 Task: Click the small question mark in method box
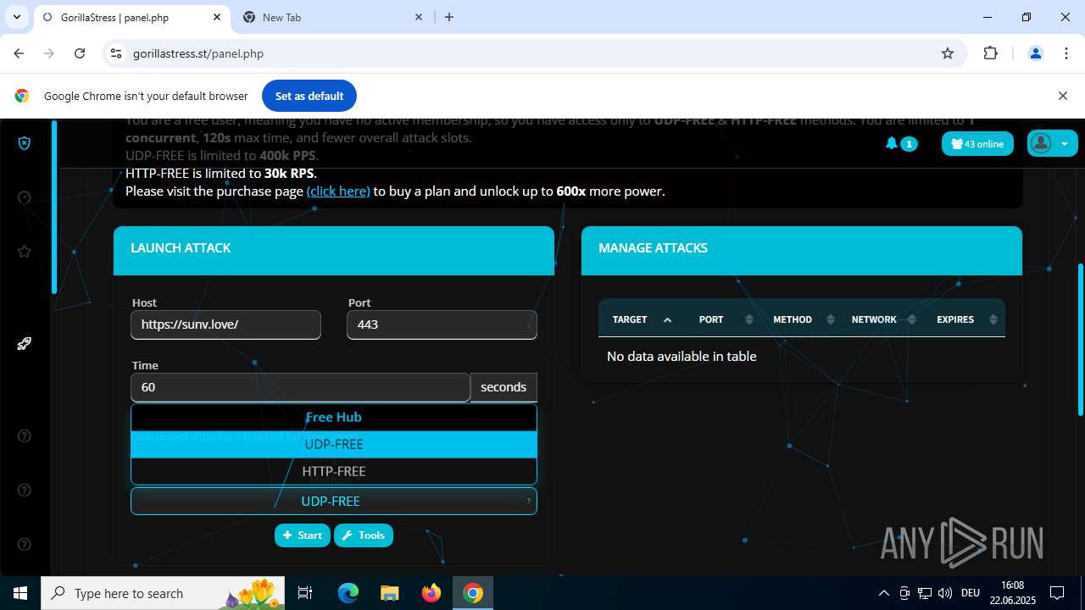(x=529, y=502)
